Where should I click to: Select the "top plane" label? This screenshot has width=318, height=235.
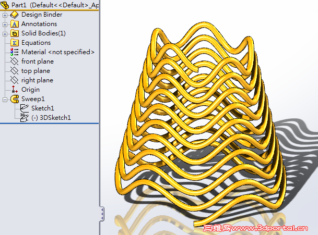tap(36, 71)
